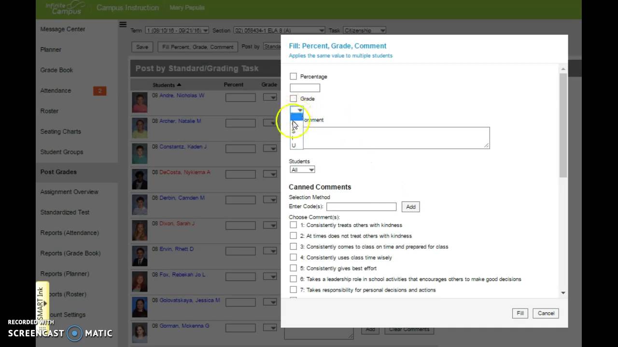Open the hamburger menu icon beside sidebar
This screenshot has height=347, width=618.
pyautogui.click(x=123, y=25)
